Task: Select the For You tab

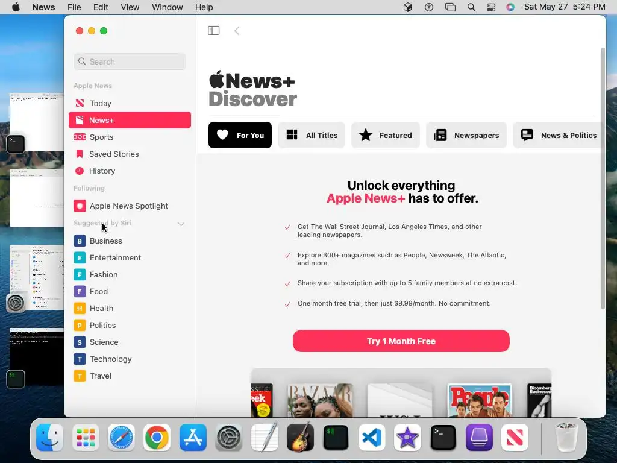Action: point(240,135)
